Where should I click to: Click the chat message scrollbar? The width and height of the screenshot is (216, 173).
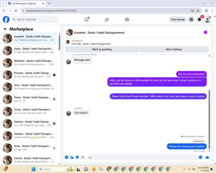(209, 120)
